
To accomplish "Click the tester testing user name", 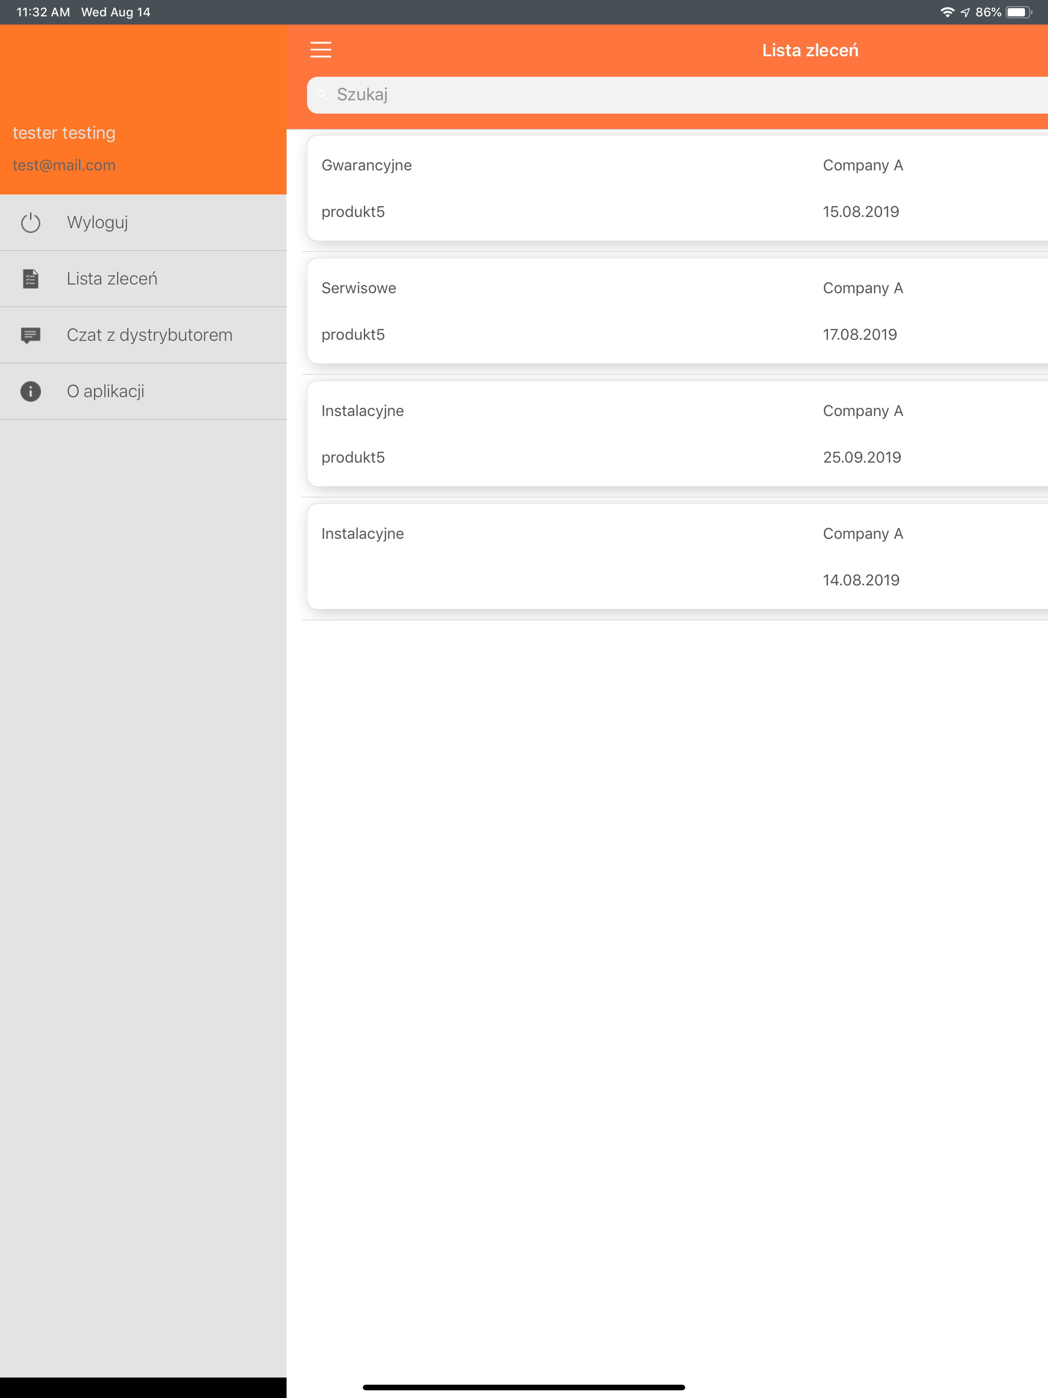I will click(x=64, y=133).
